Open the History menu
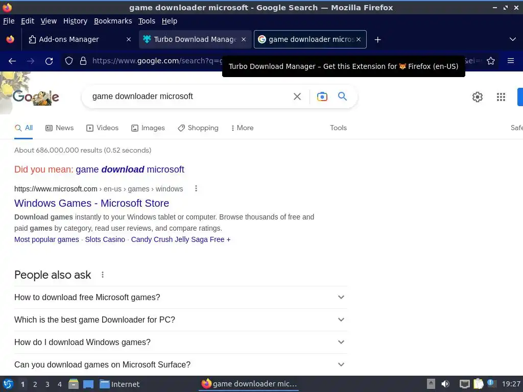Screen dimensions: 523x392 click(75, 21)
